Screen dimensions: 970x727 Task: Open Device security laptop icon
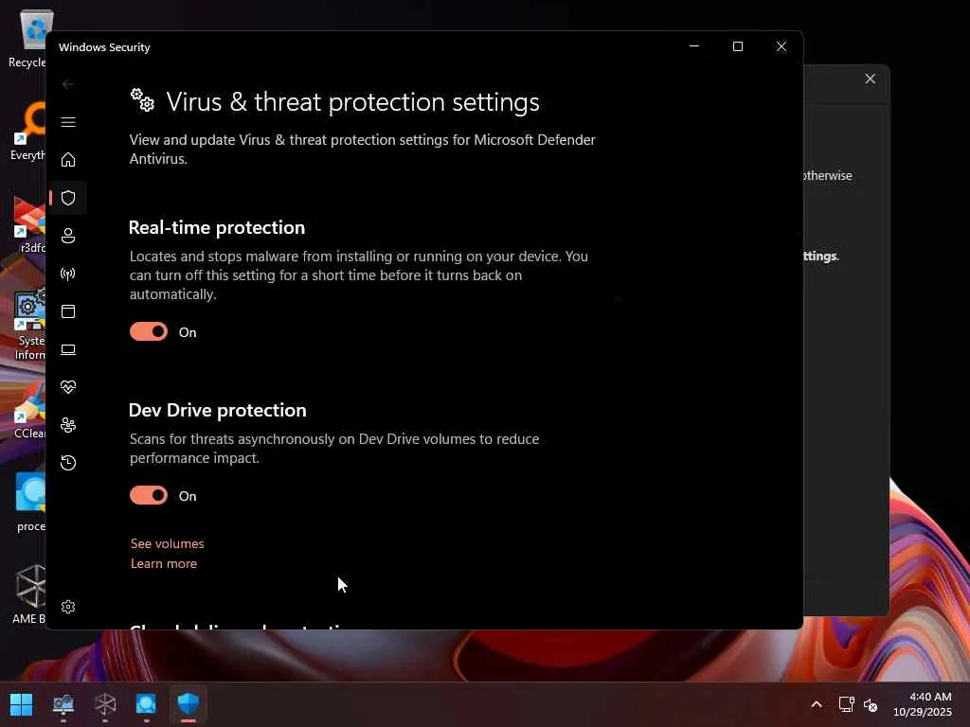(68, 350)
